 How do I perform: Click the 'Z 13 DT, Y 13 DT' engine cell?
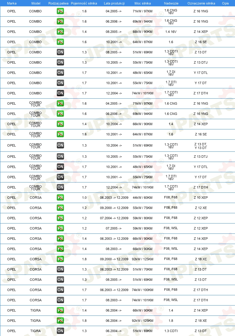(201, 146)
